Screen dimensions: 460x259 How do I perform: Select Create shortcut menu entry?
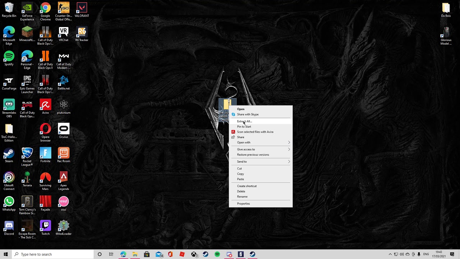point(261,186)
